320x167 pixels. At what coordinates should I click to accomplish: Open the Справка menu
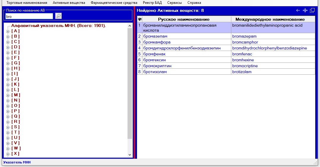pos(194,3)
